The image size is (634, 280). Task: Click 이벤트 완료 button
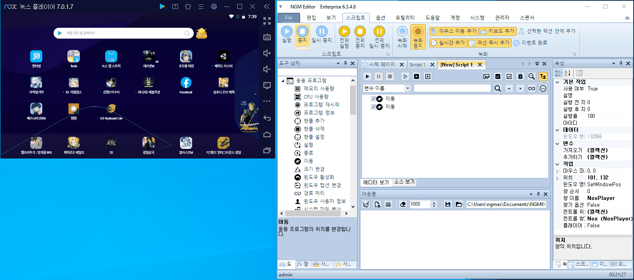(x=530, y=43)
